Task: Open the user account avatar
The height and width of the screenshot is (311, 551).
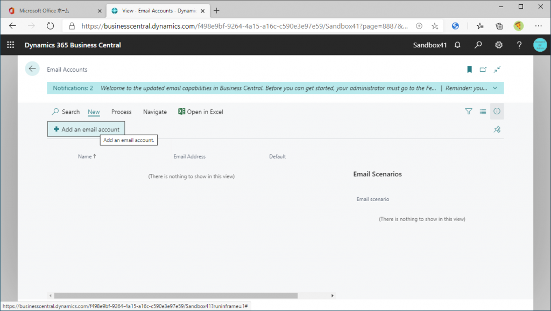Action: click(540, 45)
